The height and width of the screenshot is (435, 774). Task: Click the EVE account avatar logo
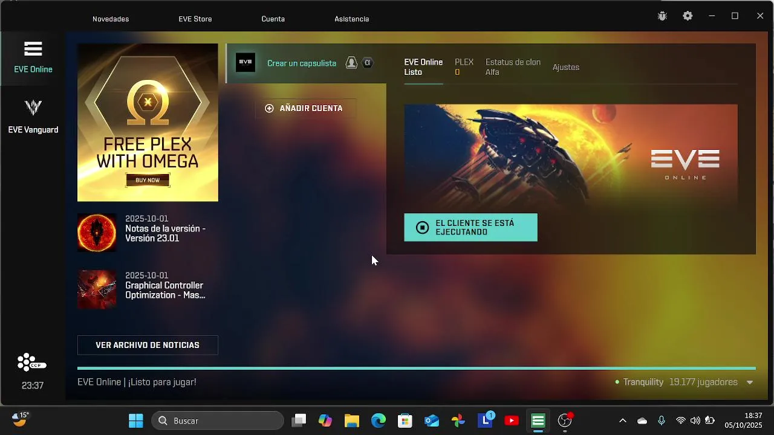point(246,62)
